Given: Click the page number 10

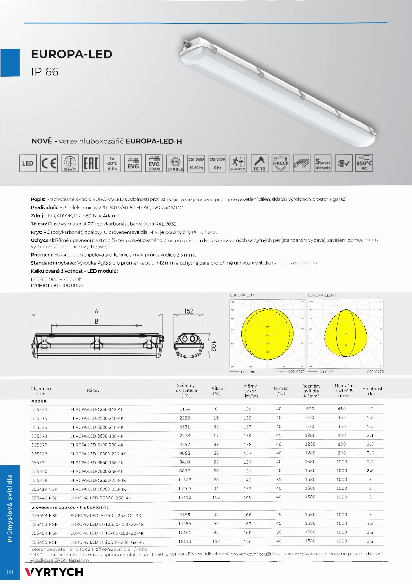Looking at the screenshot, I should pos(10,572).
